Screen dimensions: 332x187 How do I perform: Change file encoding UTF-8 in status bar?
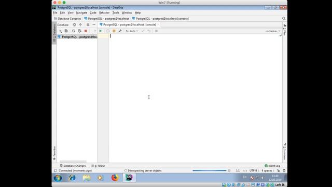254,171
